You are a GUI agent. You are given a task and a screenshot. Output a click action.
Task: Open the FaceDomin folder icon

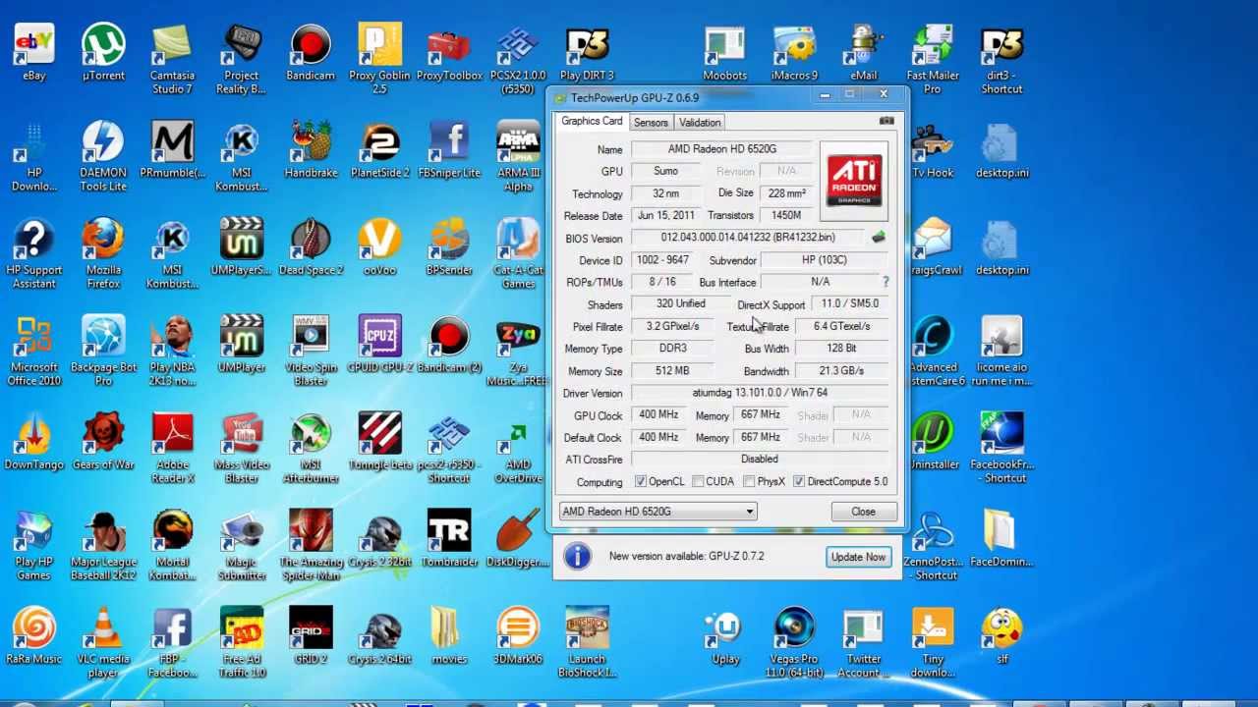coord(1001,537)
